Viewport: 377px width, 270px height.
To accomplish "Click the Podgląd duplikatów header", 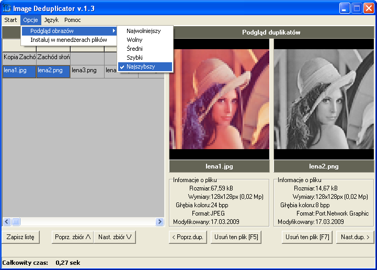I will pos(271,32).
